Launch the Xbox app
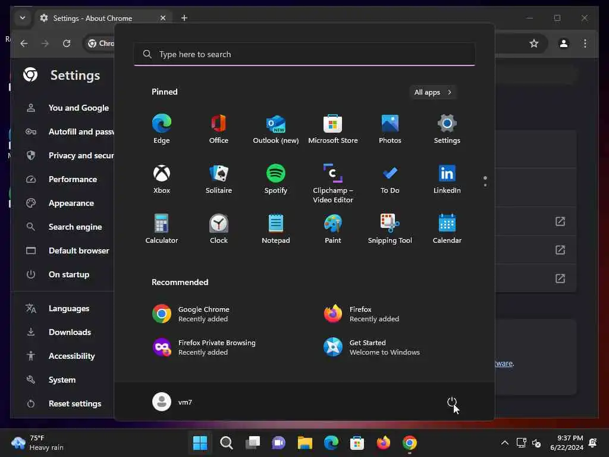The width and height of the screenshot is (609, 457). point(162,179)
